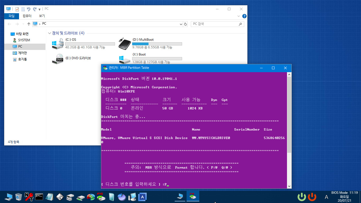Screen dimensions: 361x203
Task: Open the green-base drive tool taskbar icon
Action: [x=81, y=197]
